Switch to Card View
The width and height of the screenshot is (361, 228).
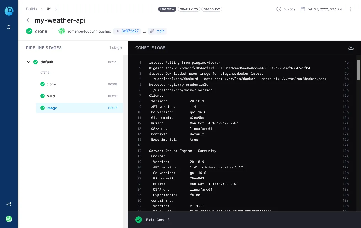click(212, 9)
